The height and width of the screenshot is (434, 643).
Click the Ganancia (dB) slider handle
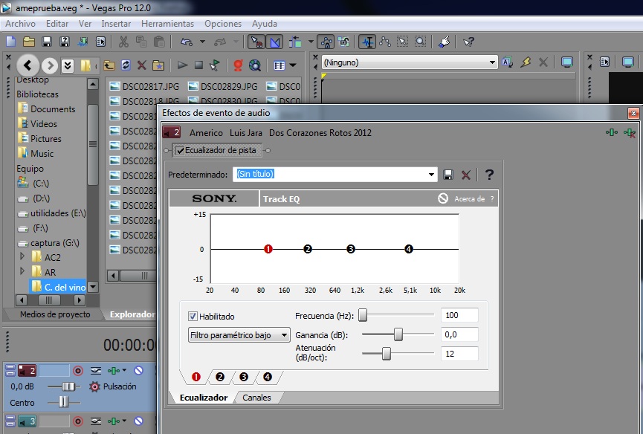tap(398, 334)
